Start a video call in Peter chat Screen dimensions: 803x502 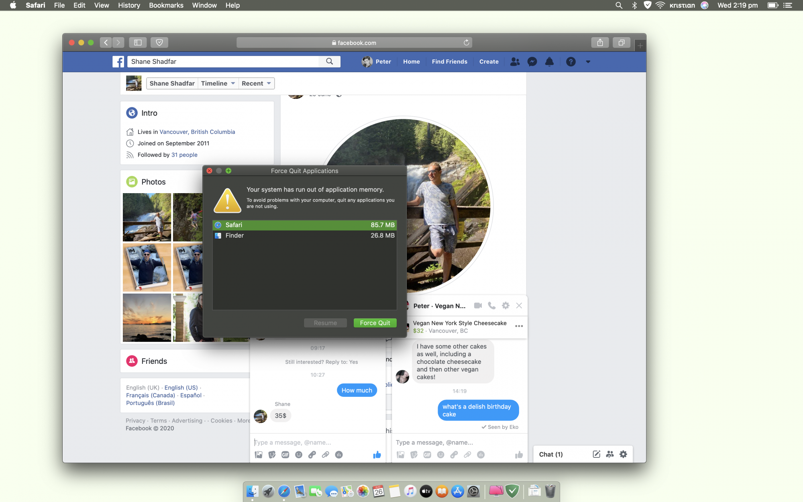(x=478, y=306)
